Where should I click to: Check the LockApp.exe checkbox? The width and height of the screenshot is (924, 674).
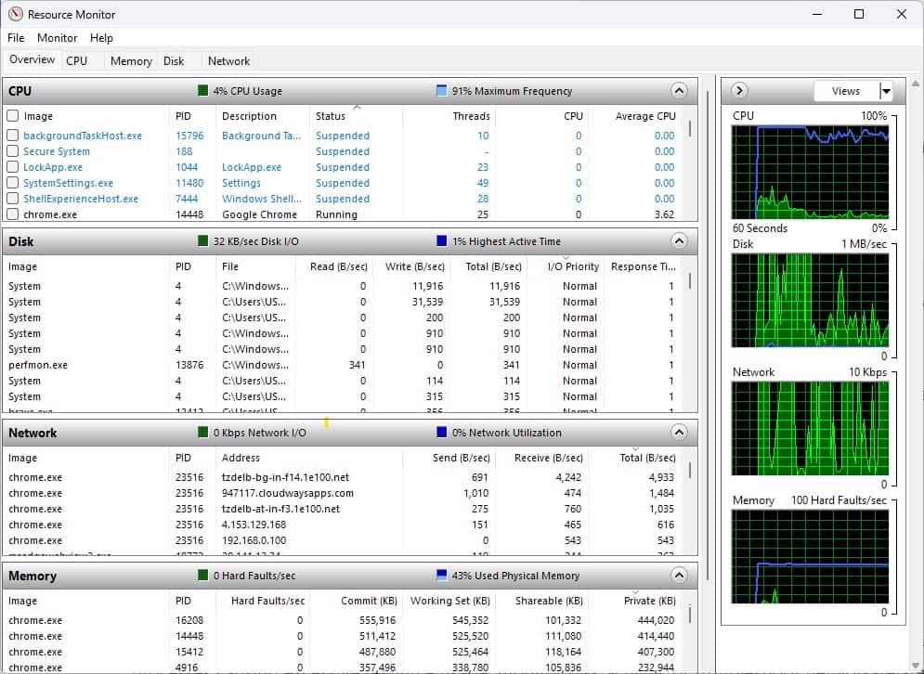tap(12, 167)
